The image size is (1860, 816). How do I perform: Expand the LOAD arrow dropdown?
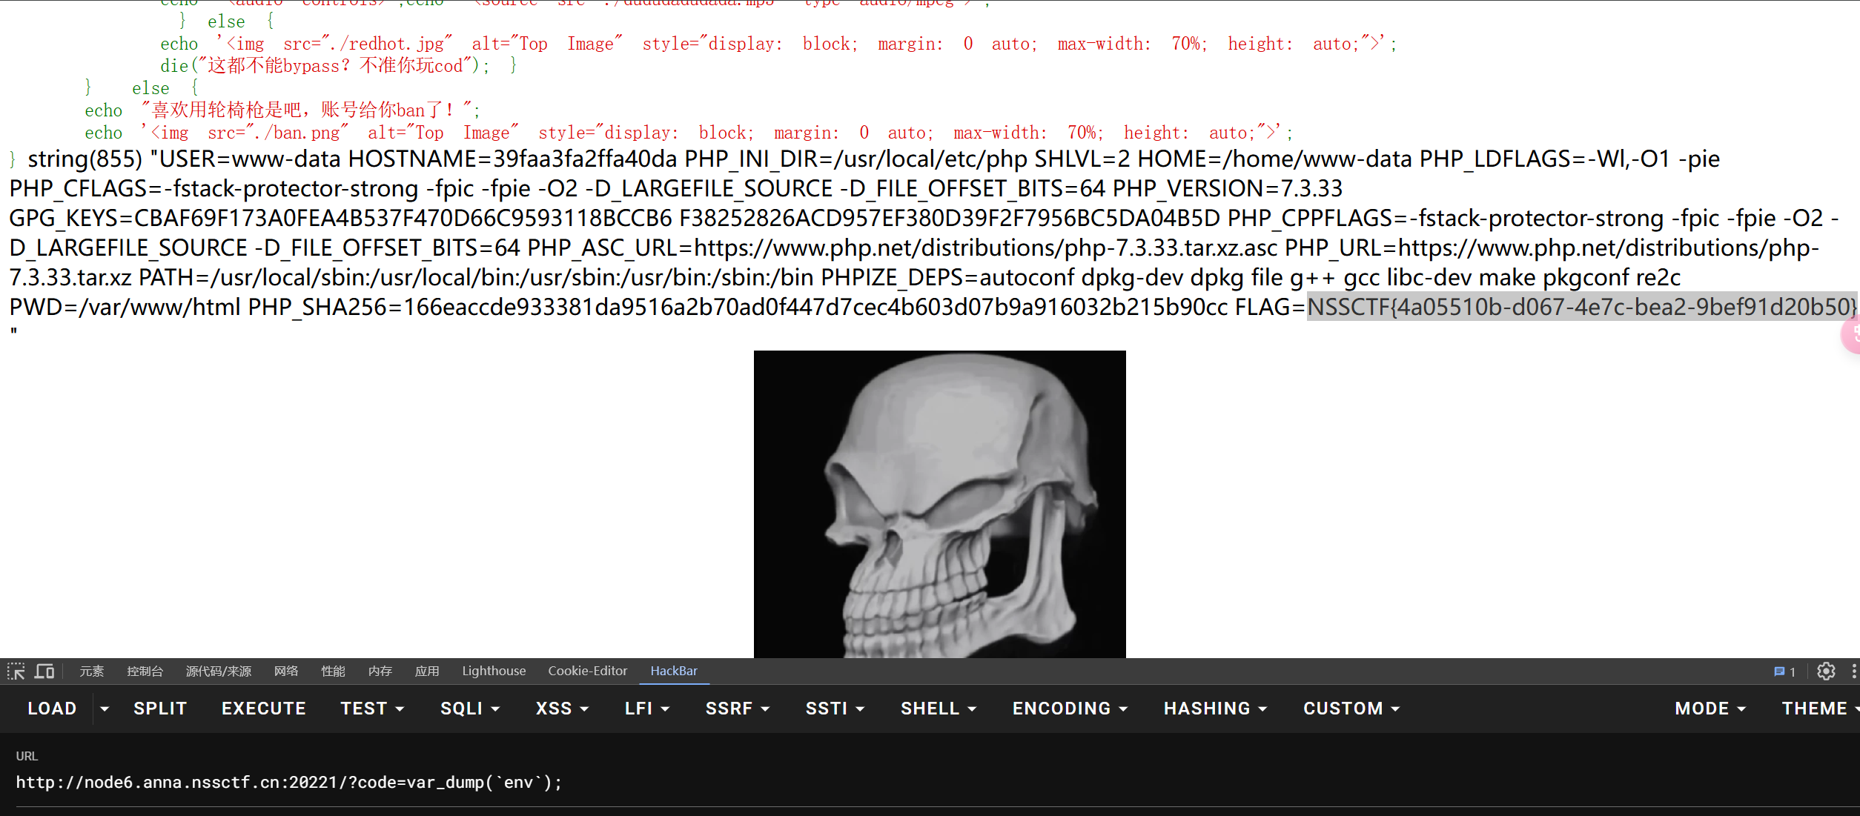(105, 709)
